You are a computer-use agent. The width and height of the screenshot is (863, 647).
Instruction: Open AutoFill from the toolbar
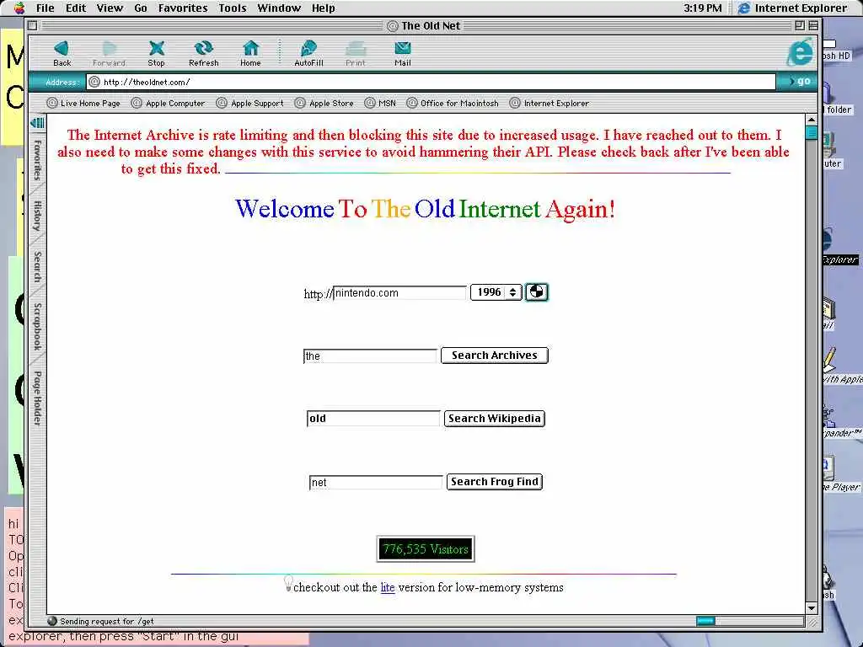[308, 53]
